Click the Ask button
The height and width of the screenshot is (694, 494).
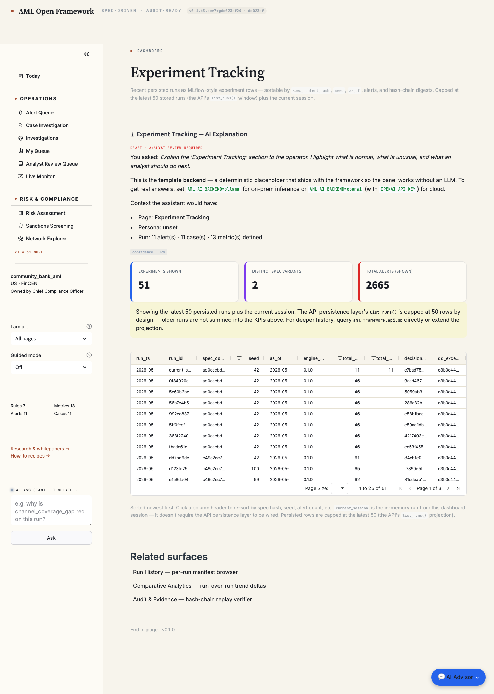(51, 538)
